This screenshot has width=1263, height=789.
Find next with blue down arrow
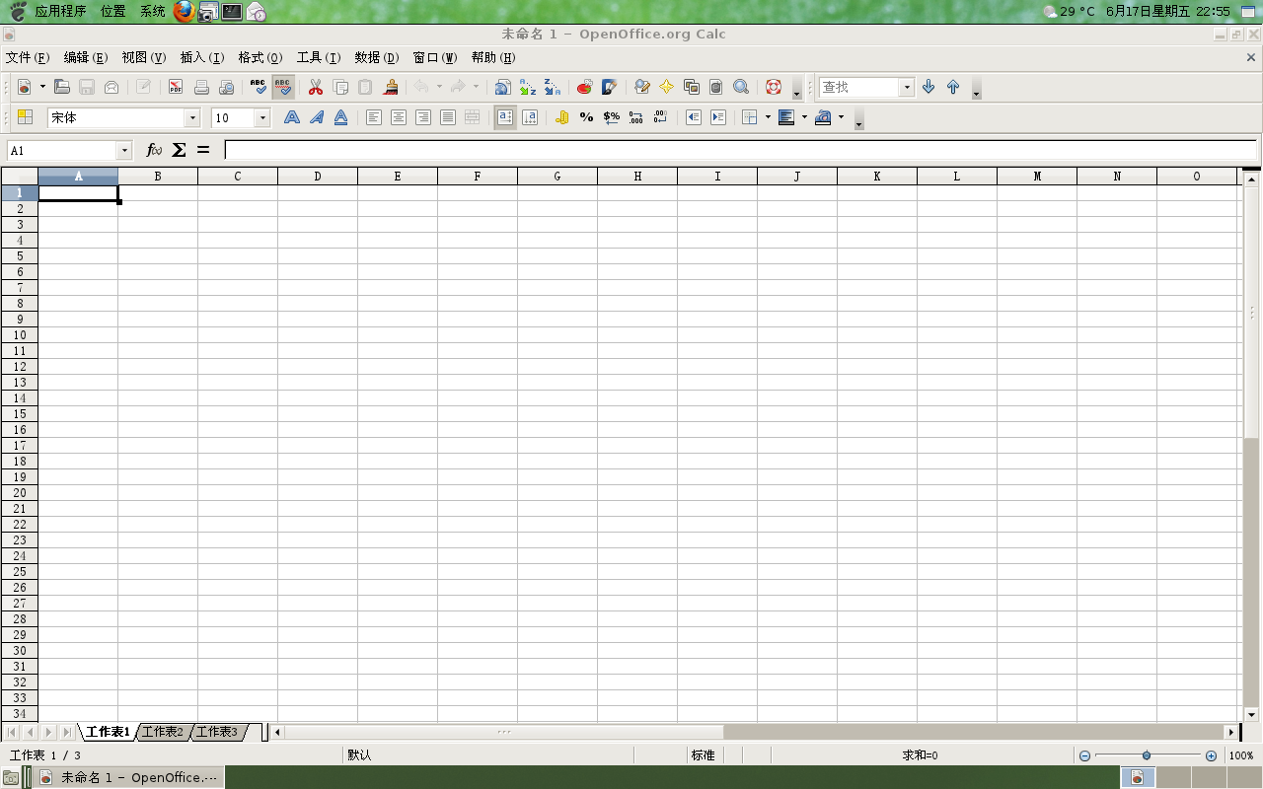click(x=929, y=87)
